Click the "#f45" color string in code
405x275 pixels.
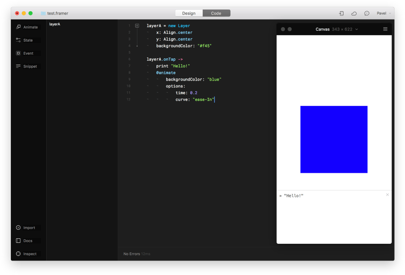click(x=205, y=46)
